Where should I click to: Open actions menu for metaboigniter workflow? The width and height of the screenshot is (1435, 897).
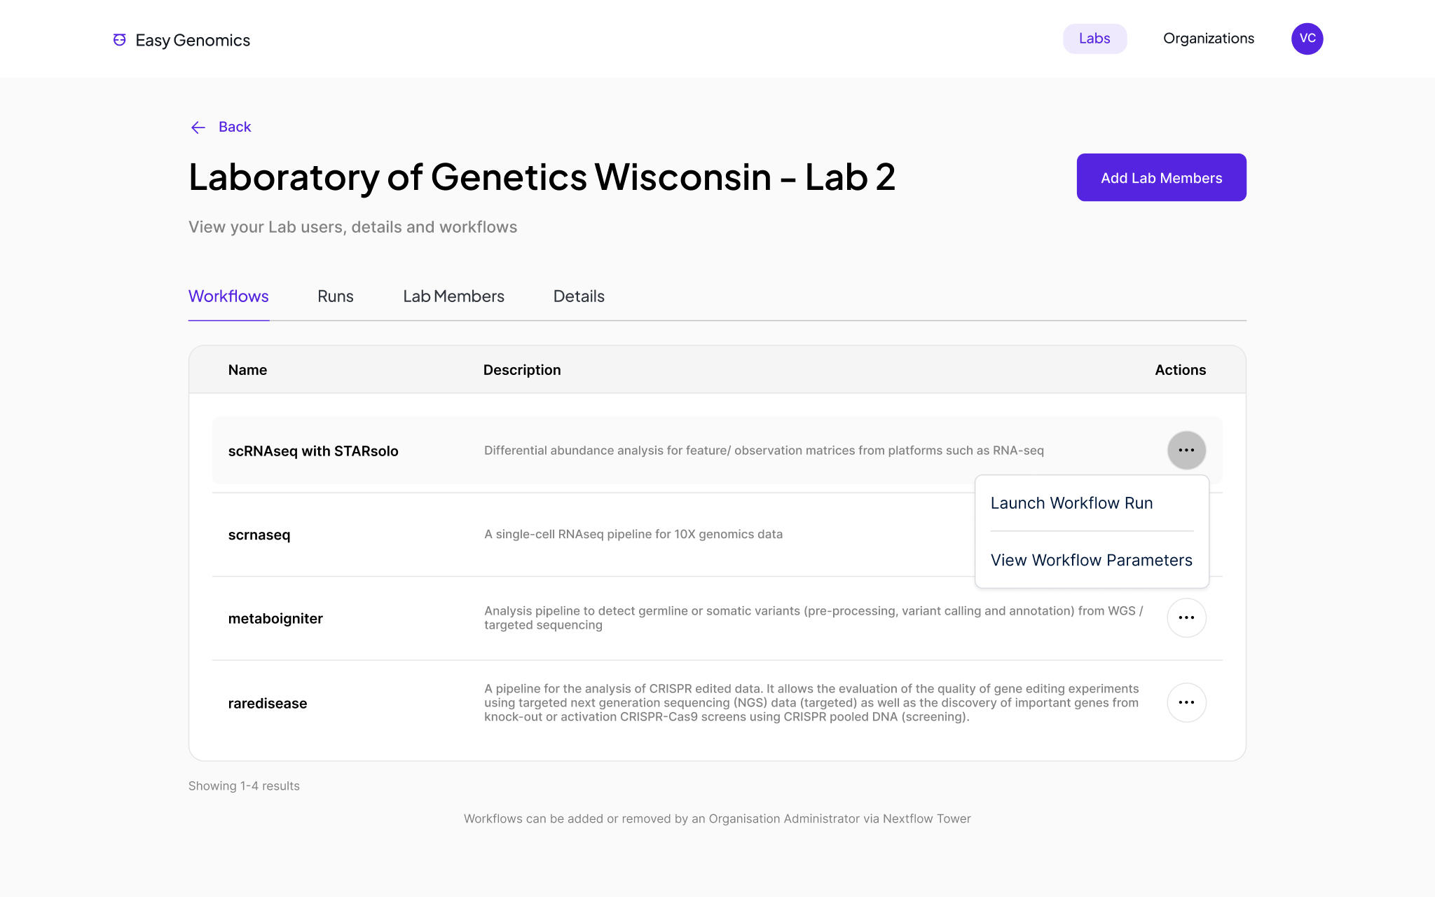[1186, 617]
